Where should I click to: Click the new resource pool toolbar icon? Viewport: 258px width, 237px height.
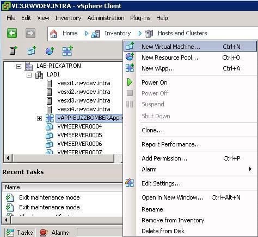(x=50, y=51)
